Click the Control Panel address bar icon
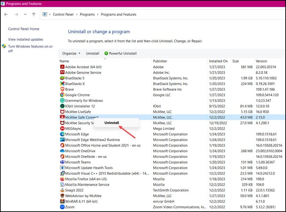 click(45, 14)
